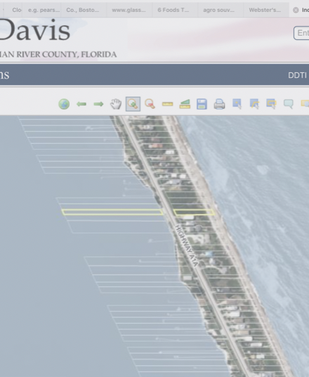
Task: Select the polygon selection tool
Action: [254, 104]
